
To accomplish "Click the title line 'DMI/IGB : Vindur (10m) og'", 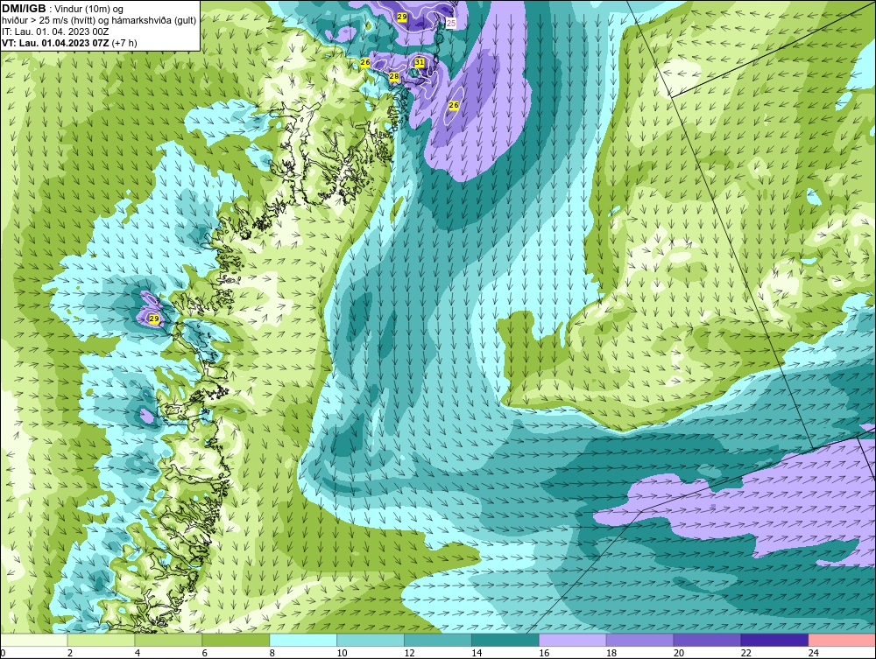I will tap(63, 9).
